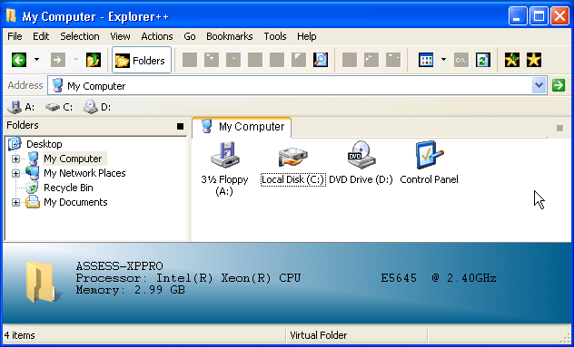Open command prompt toolbar icon
574x347 pixels.
(x=460, y=60)
